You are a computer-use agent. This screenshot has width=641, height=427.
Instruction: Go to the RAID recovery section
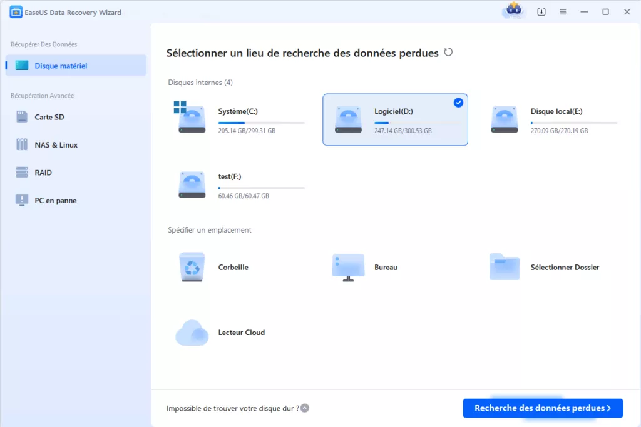point(43,173)
